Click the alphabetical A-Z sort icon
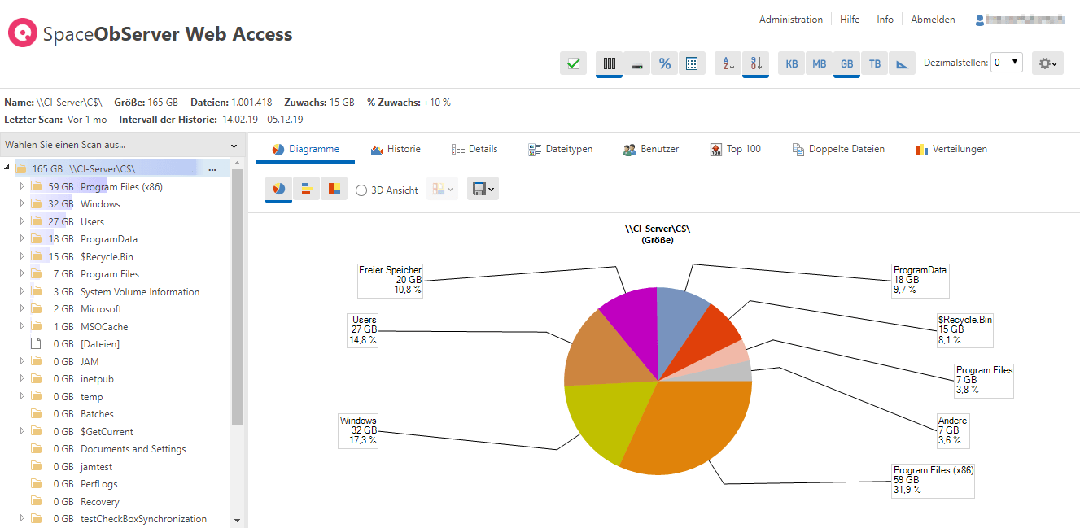The height and width of the screenshot is (528, 1080). (x=728, y=63)
